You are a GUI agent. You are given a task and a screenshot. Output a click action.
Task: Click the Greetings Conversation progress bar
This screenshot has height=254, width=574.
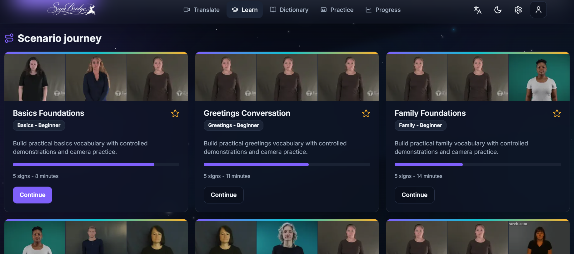[287, 164]
